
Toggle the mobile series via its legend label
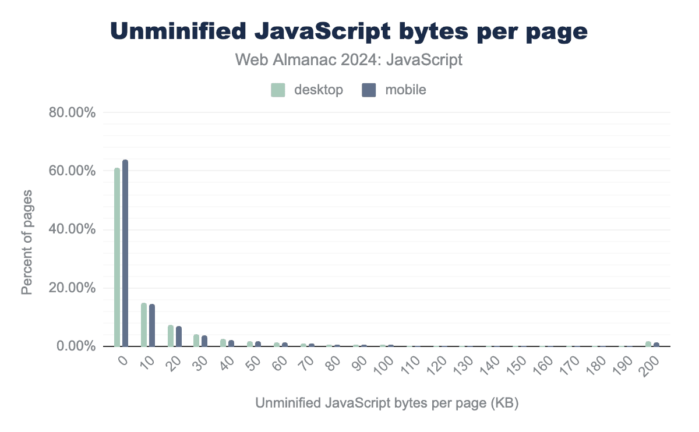pos(405,90)
